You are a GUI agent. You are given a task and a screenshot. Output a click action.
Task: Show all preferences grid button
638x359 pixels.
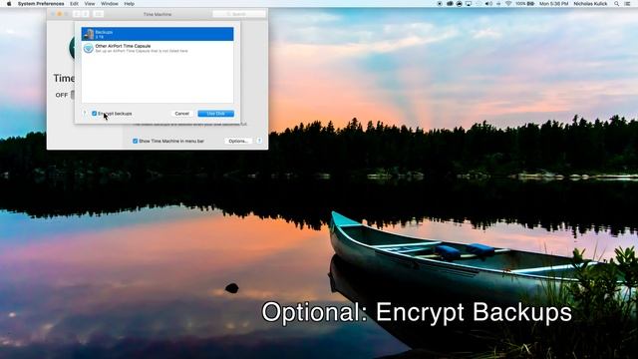[x=99, y=14]
